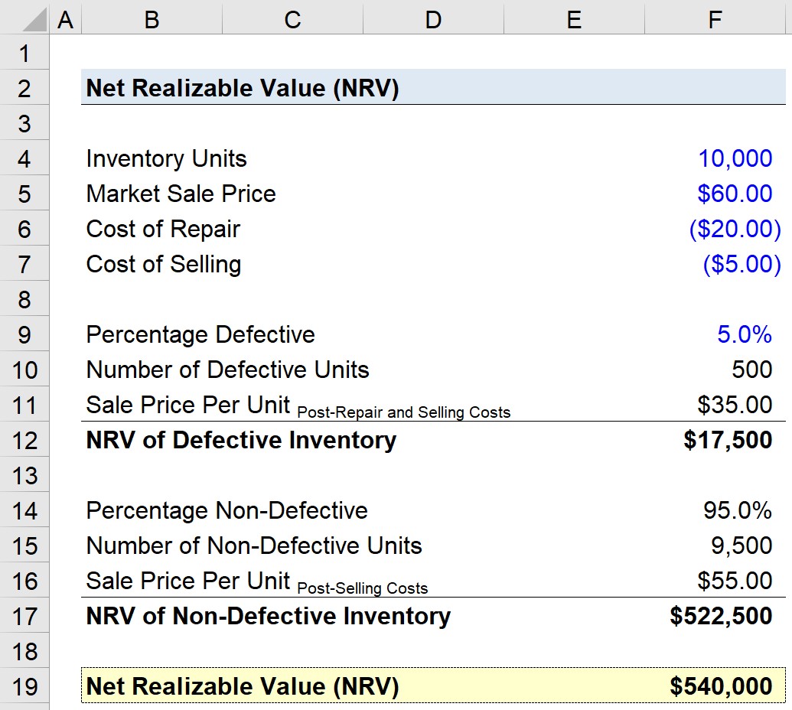Select the $60.00 market price cell

735,194
